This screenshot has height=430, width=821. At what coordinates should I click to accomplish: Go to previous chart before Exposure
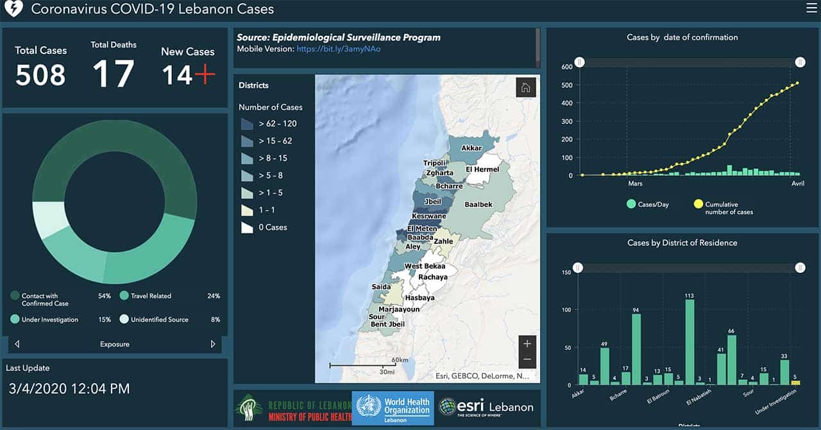17,344
